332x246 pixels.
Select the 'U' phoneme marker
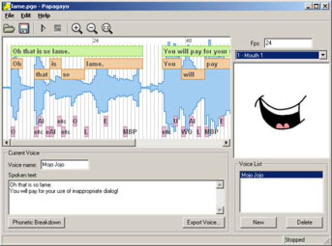tap(175, 121)
